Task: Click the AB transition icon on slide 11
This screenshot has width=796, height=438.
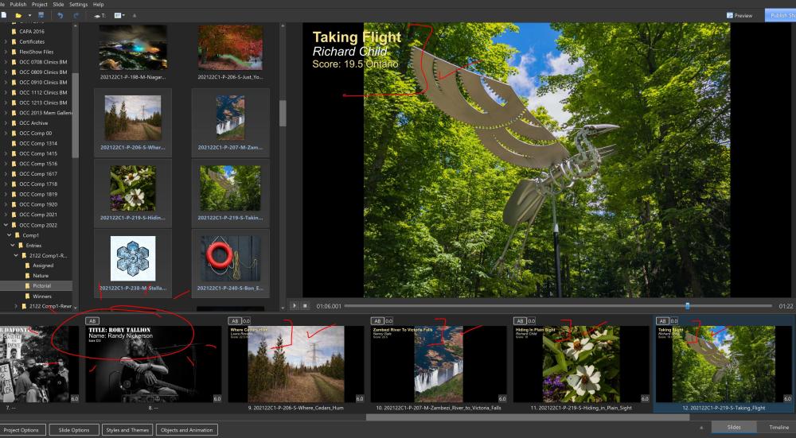Action: 520,321
